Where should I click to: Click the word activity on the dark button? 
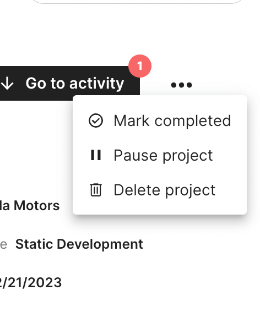[x=96, y=84]
